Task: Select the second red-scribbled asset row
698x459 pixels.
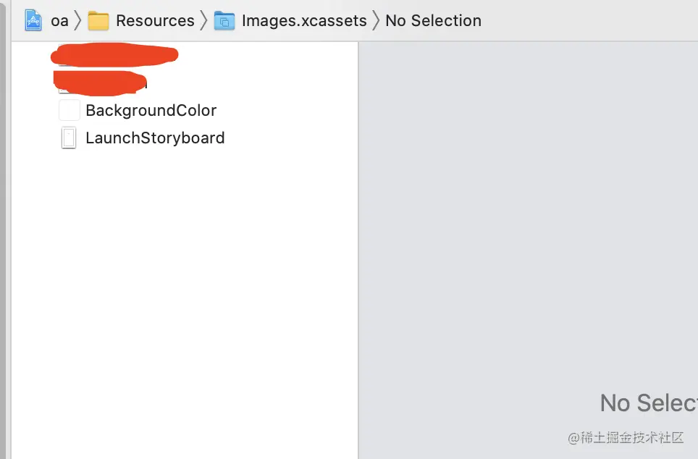Action: pyautogui.click(x=101, y=83)
